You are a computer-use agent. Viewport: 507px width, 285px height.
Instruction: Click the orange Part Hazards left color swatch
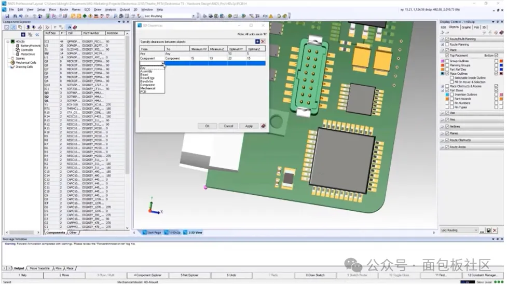tap(447, 99)
